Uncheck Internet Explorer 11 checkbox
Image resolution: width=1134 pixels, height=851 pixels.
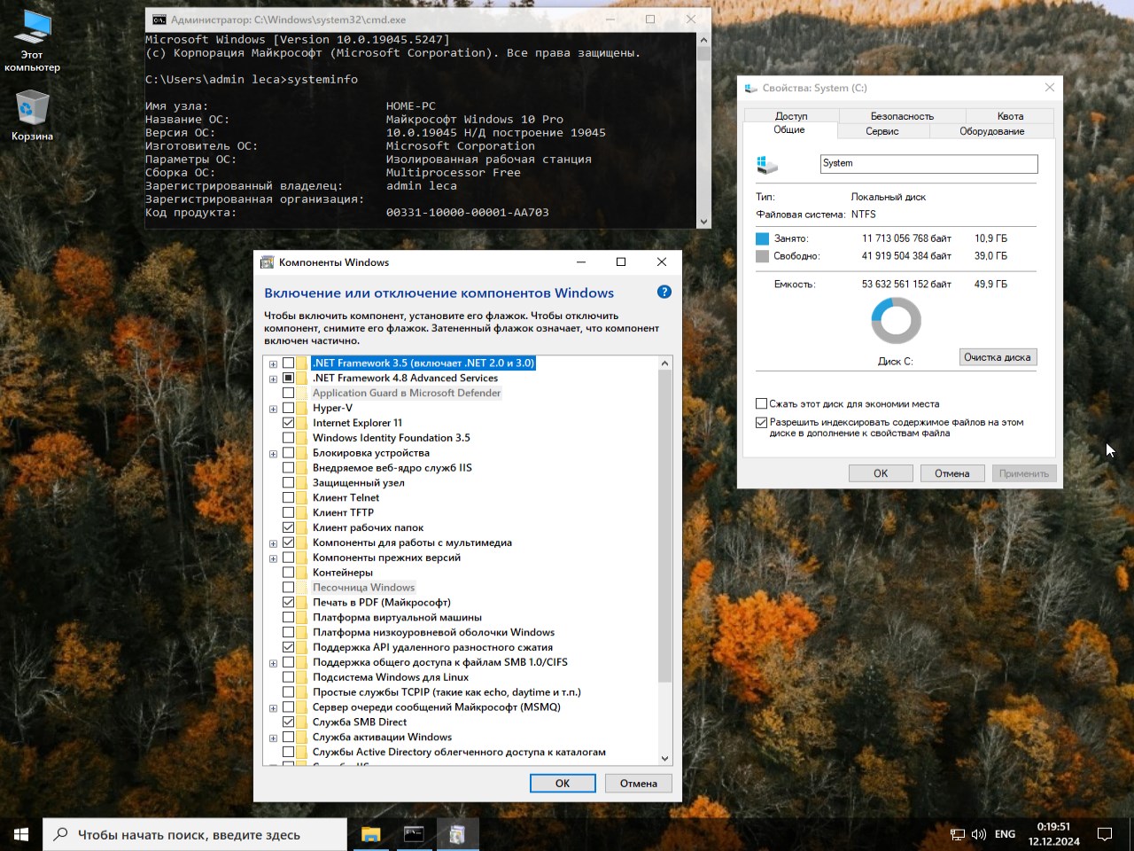tap(288, 423)
